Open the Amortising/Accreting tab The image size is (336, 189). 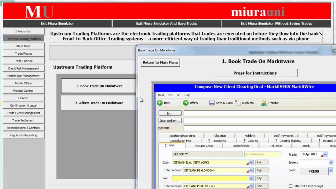click(182, 136)
